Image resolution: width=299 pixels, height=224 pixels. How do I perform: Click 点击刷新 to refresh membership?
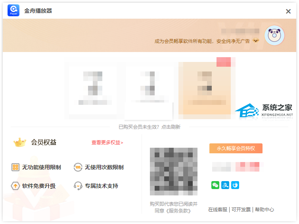(x=171, y=127)
